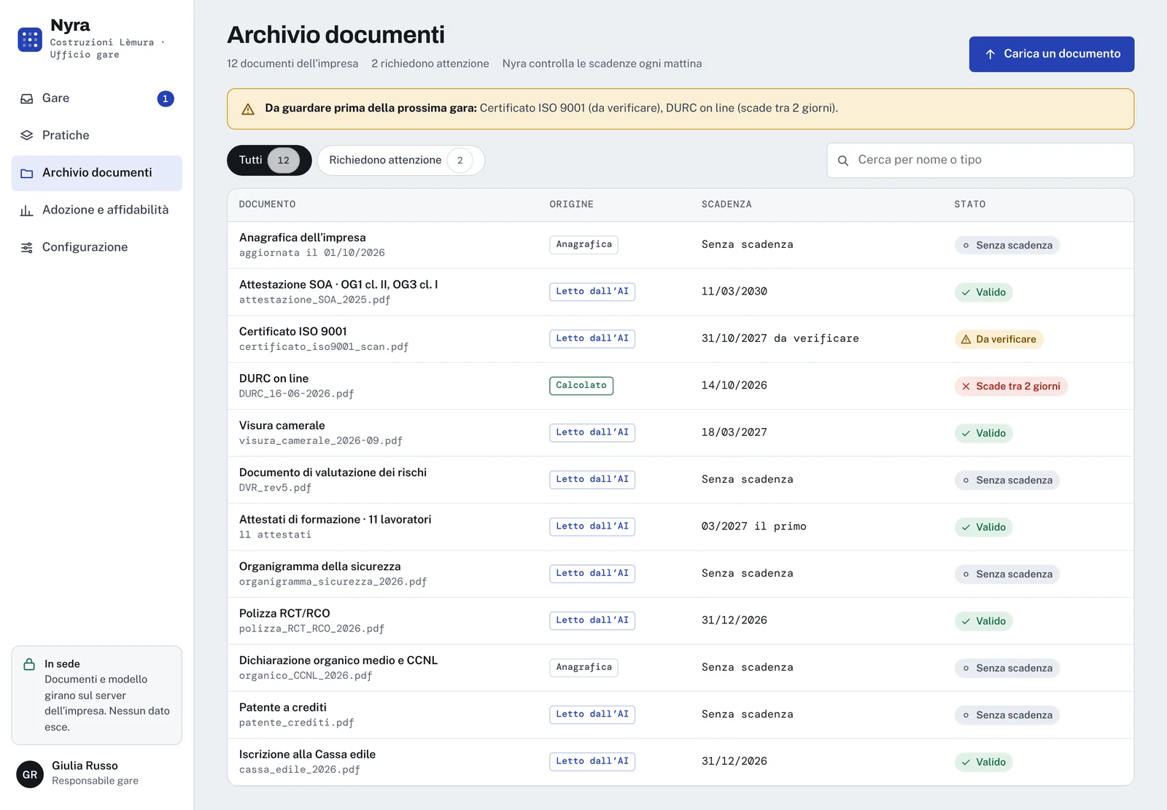Viewport: 1167px width, 810px height.
Task: Click the 11/03/2030 expiry date
Action: coord(734,292)
